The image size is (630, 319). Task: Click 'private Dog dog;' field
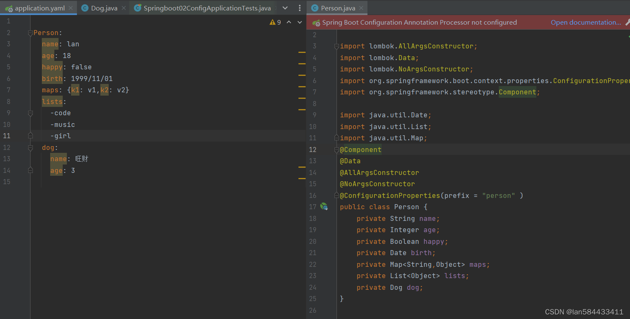[390, 287]
